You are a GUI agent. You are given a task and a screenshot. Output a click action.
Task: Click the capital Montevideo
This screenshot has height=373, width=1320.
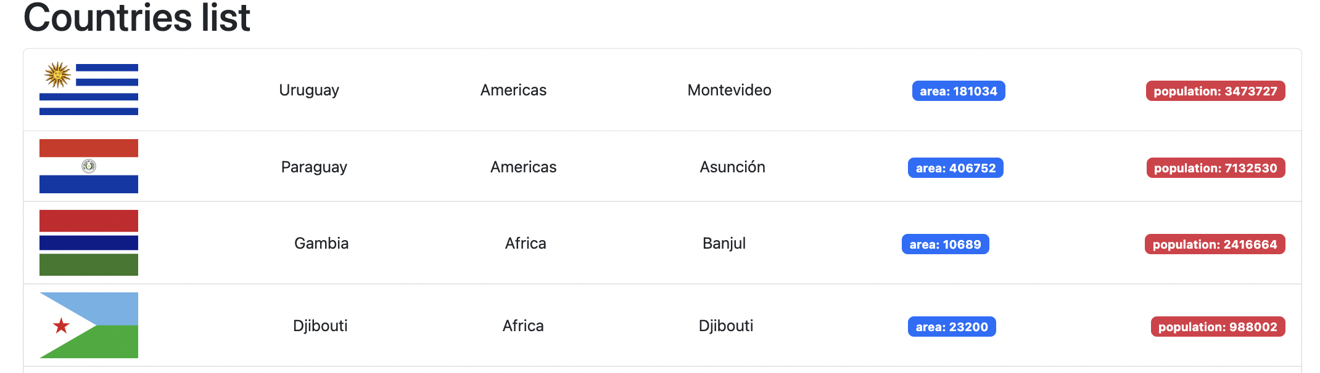728,89
